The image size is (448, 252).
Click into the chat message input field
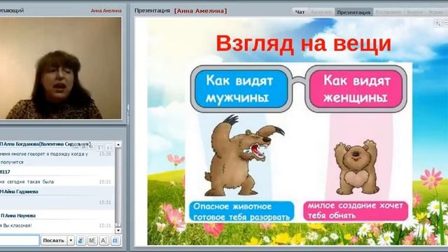tap(19, 241)
